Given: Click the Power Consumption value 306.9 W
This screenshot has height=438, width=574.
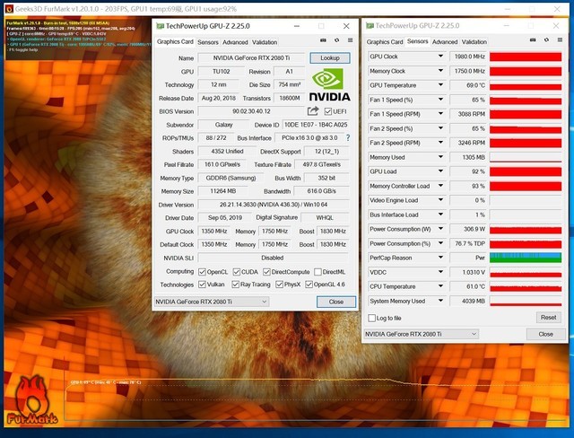Looking at the screenshot, I should [468, 229].
